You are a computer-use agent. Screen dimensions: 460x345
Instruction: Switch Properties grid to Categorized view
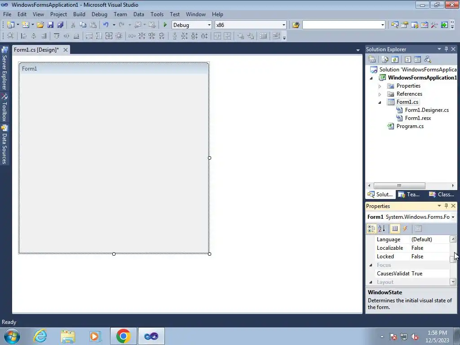[x=372, y=229]
